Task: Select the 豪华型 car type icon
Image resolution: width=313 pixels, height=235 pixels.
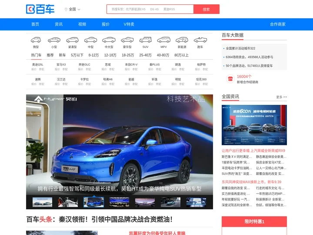Action: tap(127, 40)
